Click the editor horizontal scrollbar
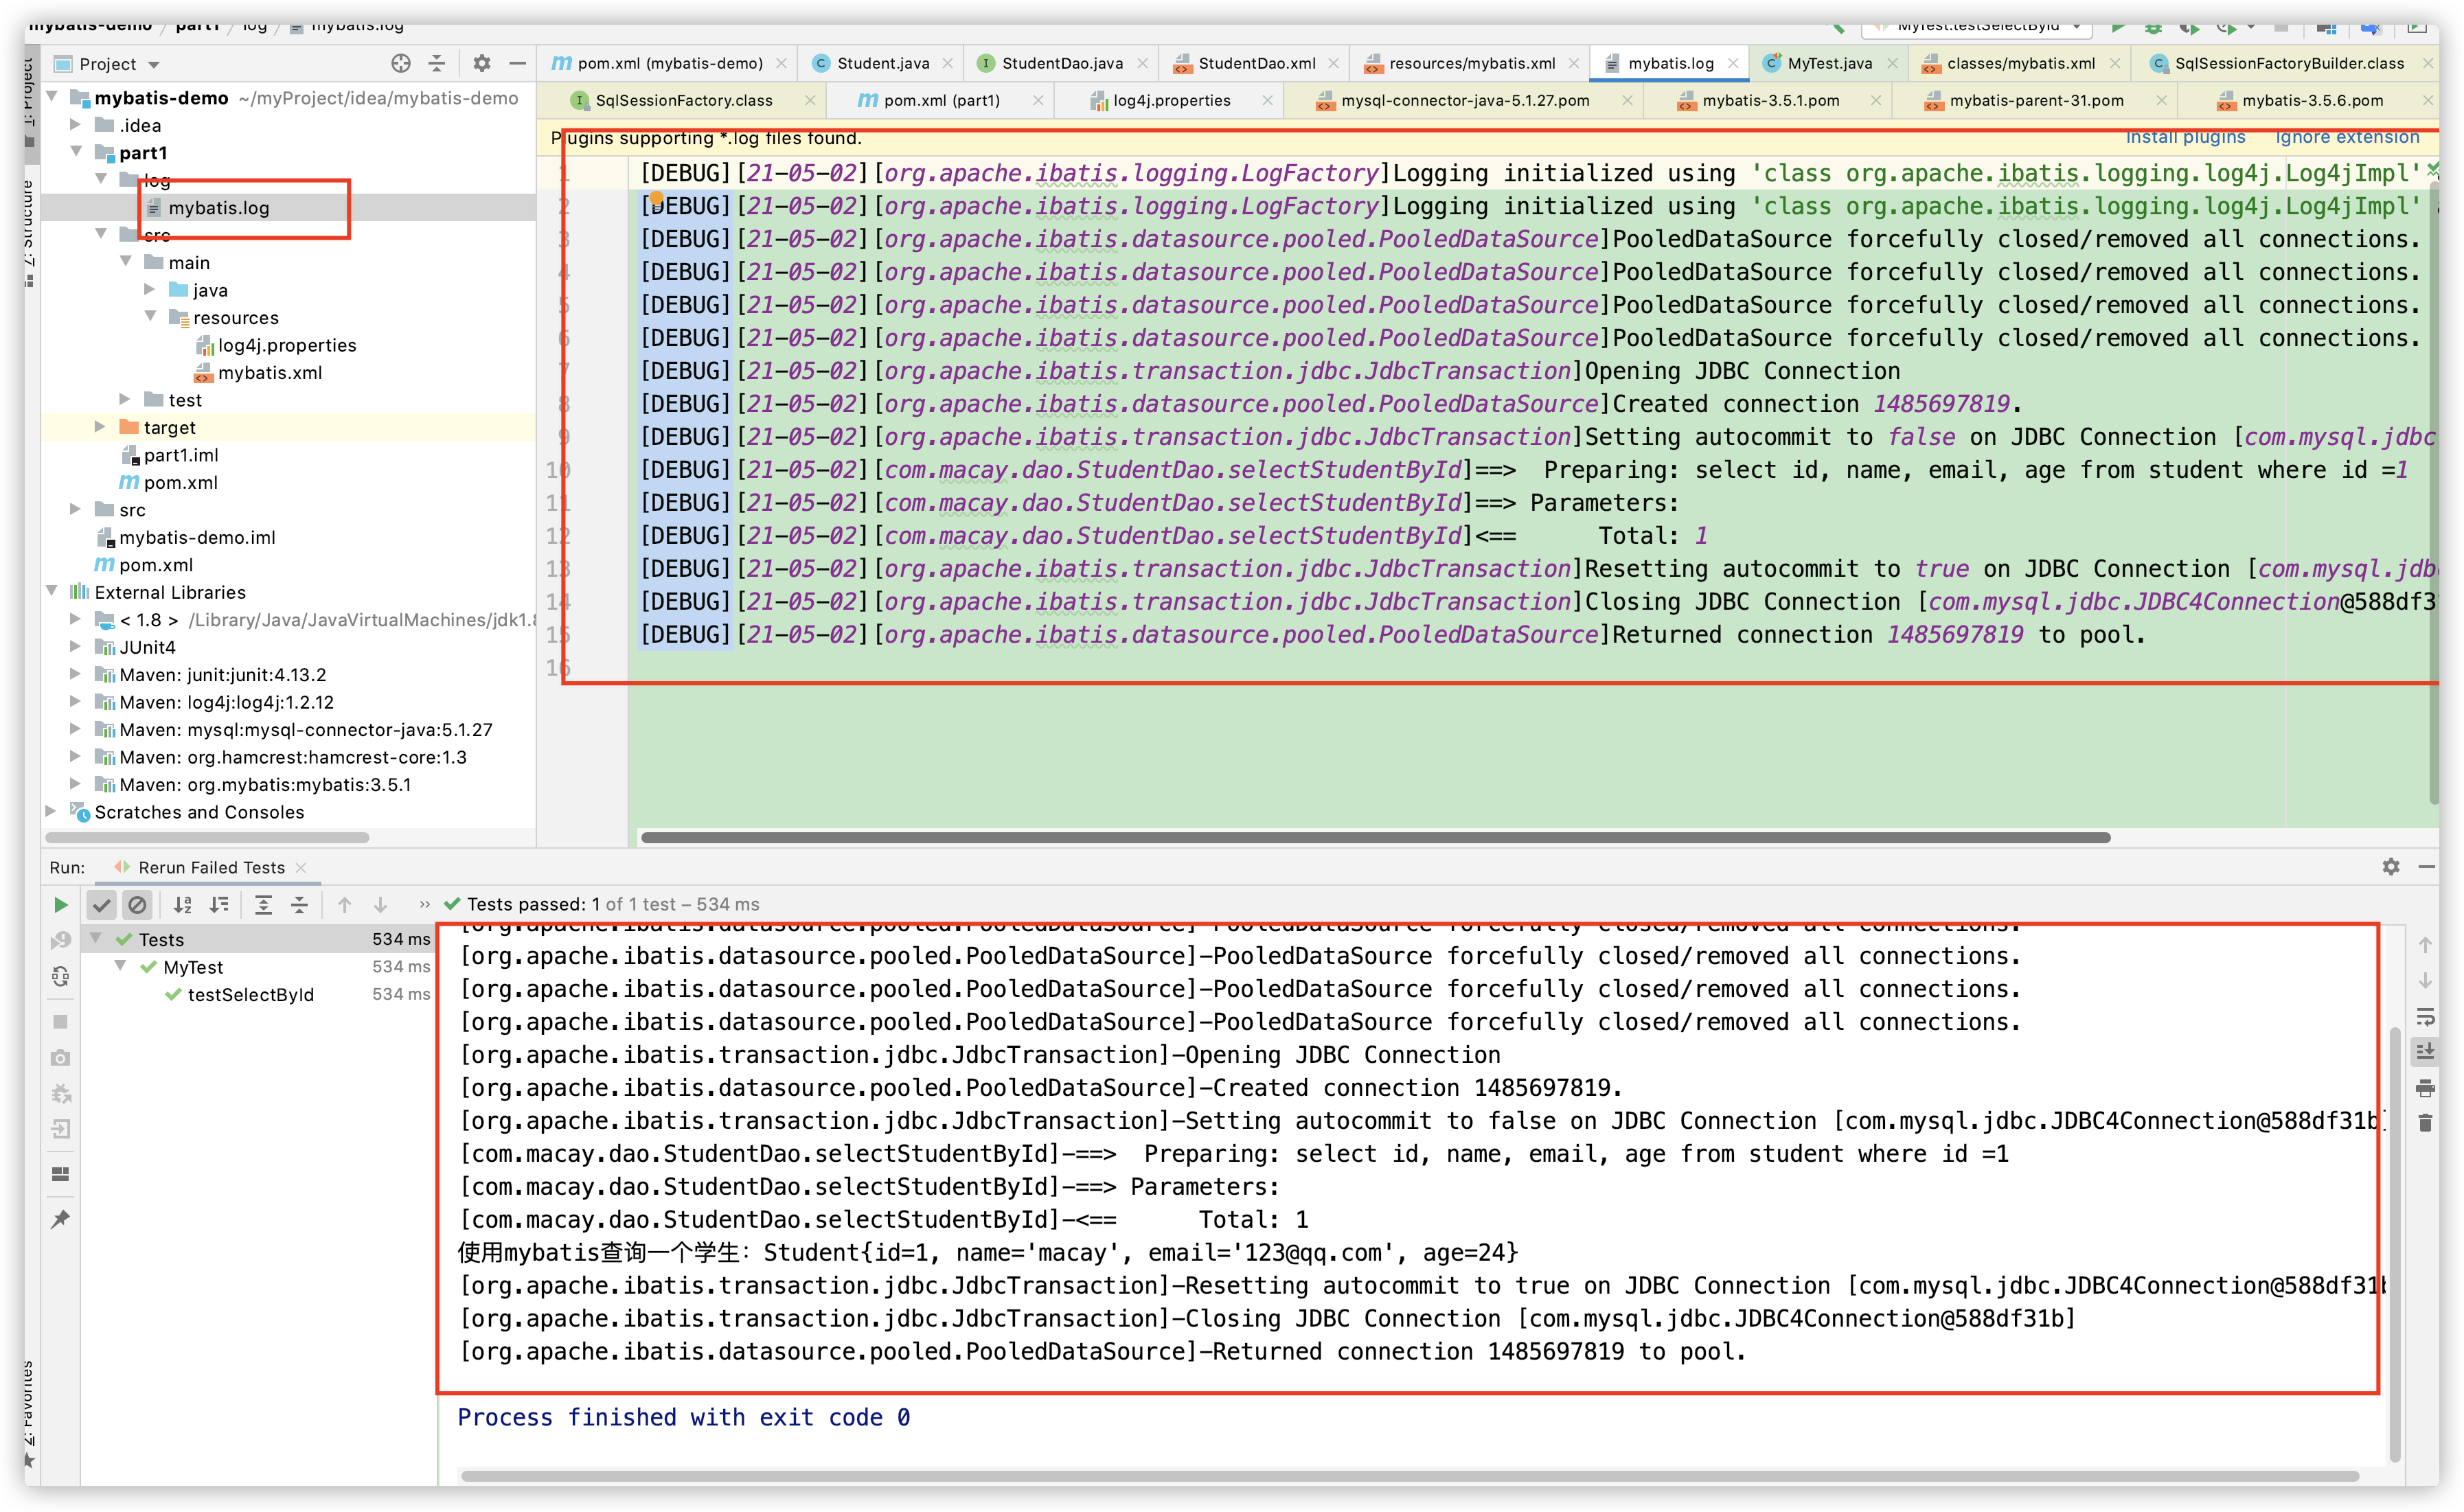The height and width of the screenshot is (1512, 2464). click(x=1375, y=838)
